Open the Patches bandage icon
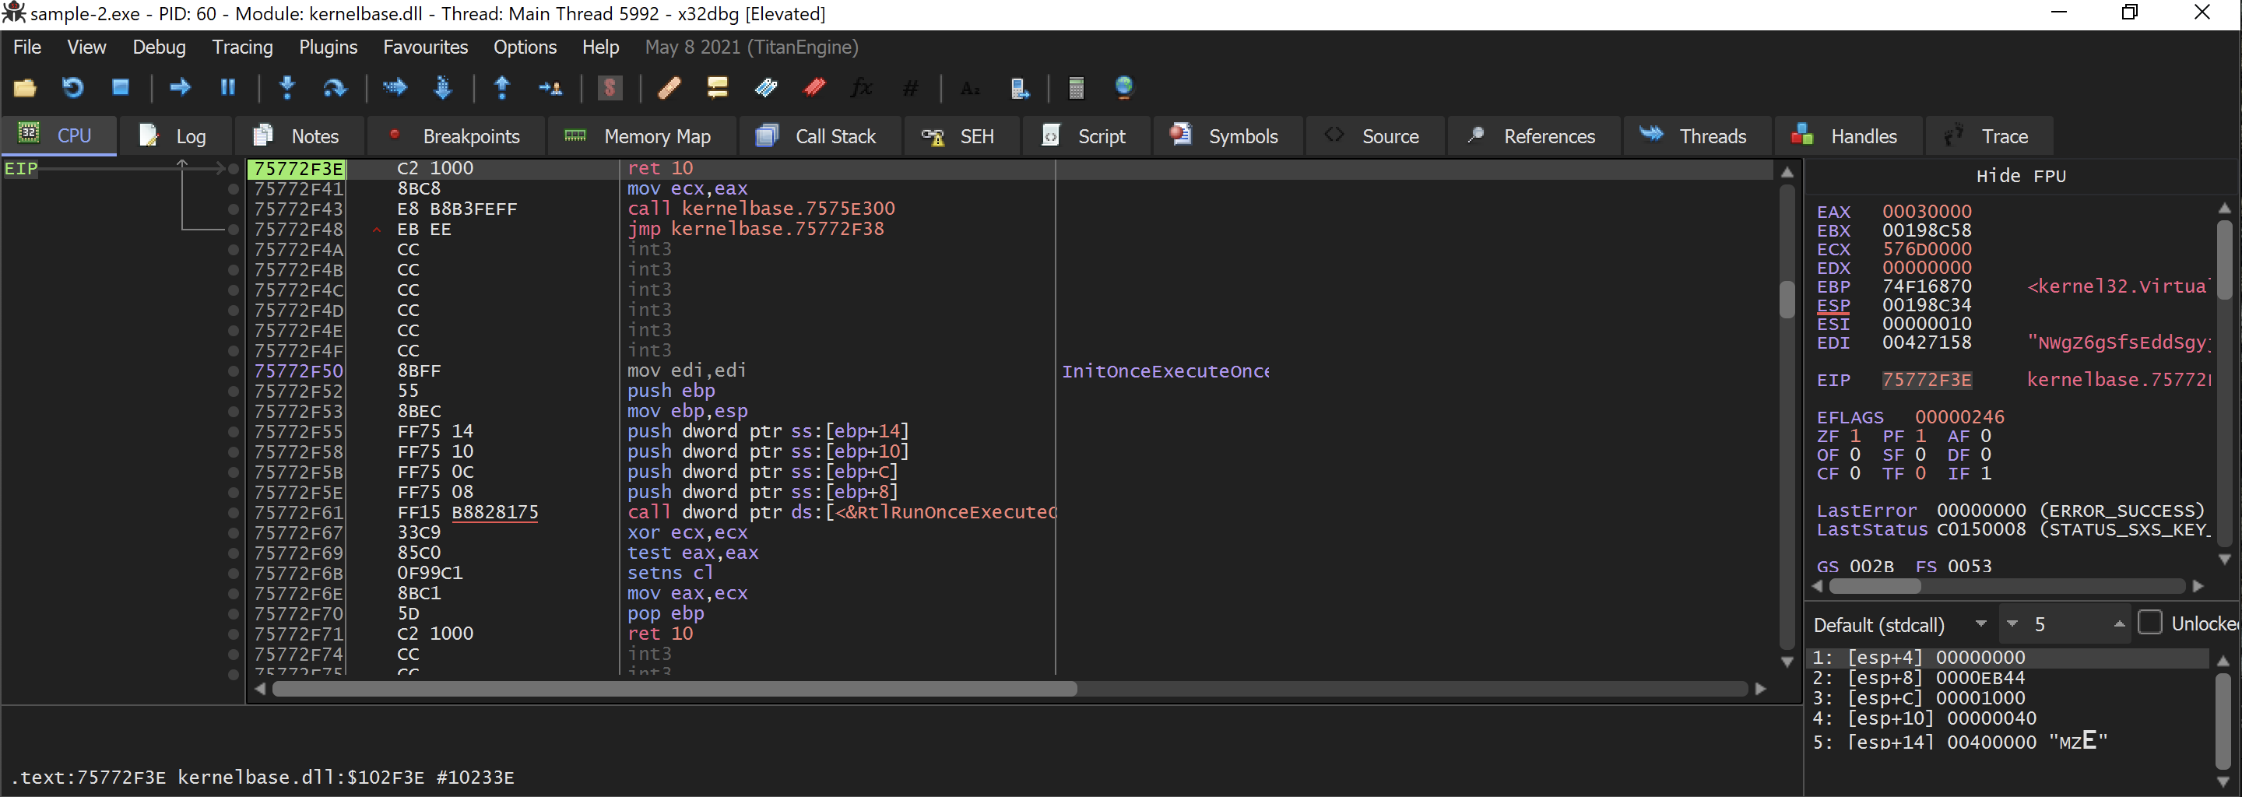 [x=669, y=88]
